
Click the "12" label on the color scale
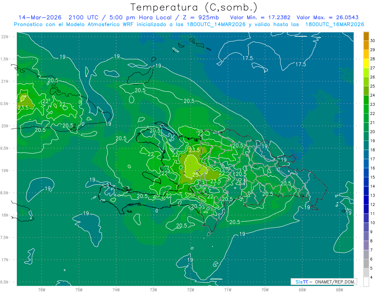pyautogui.click(x=373, y=205)
